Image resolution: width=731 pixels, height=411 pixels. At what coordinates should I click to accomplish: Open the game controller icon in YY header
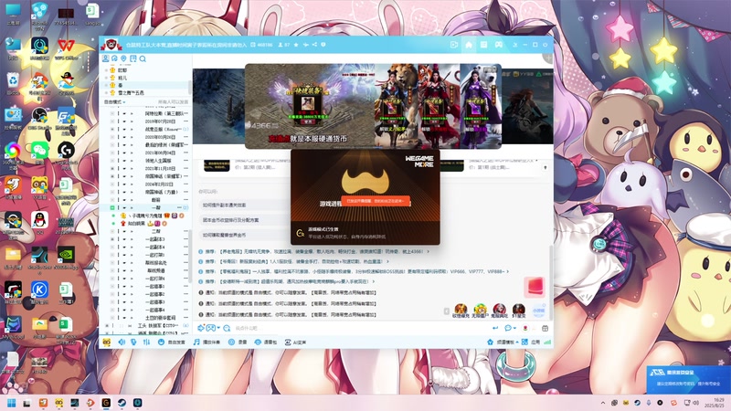pyautogui.click(x=498, y=45)
